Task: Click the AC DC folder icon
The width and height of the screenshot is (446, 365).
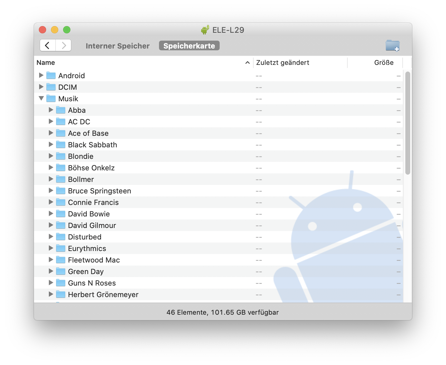Action: (61, 121)
